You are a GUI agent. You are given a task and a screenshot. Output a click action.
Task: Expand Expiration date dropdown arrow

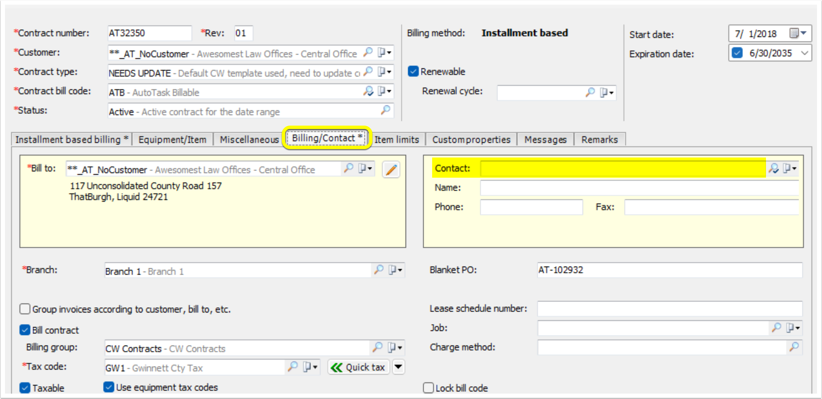pos(805,53)
